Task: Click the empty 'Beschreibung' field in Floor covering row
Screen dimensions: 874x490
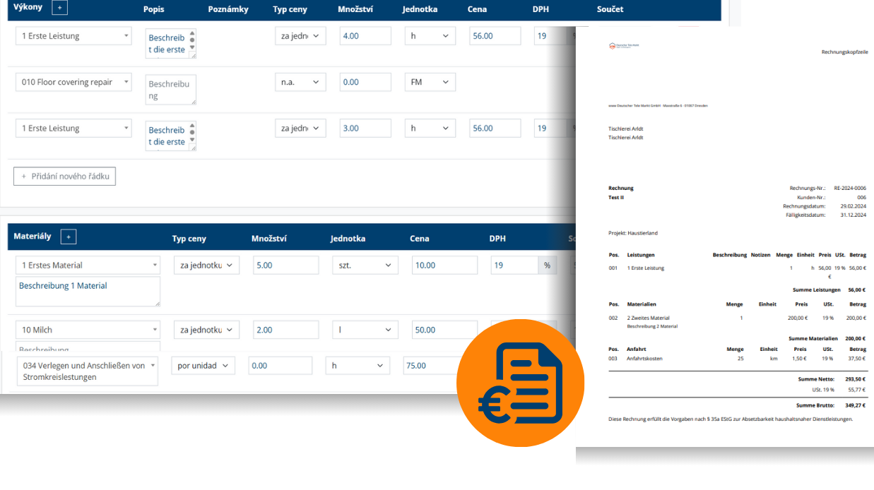Action: 171,90
